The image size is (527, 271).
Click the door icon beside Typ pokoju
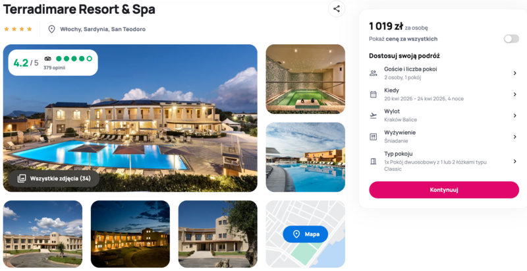click(373, 162)
